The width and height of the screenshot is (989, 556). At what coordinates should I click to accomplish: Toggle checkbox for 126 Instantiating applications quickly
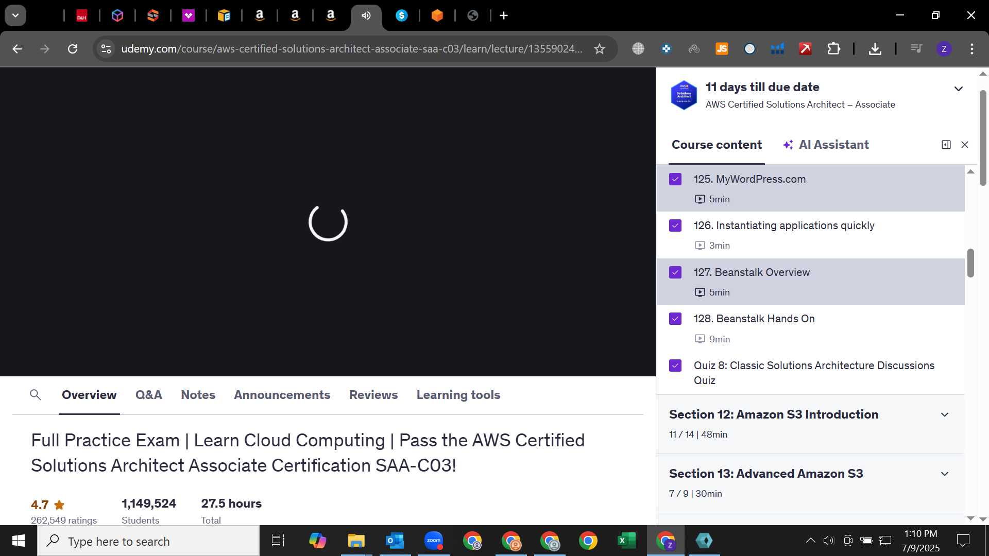tap(675, 225)
